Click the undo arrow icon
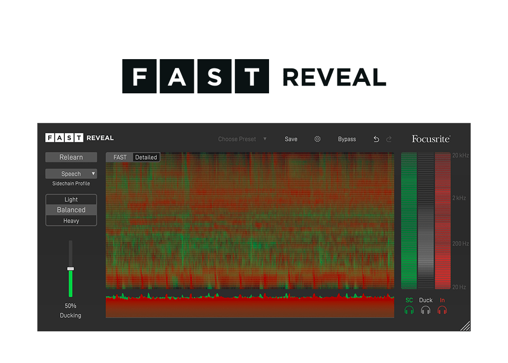The width and height of the screenshot is (508, 363). pos(376,139)
